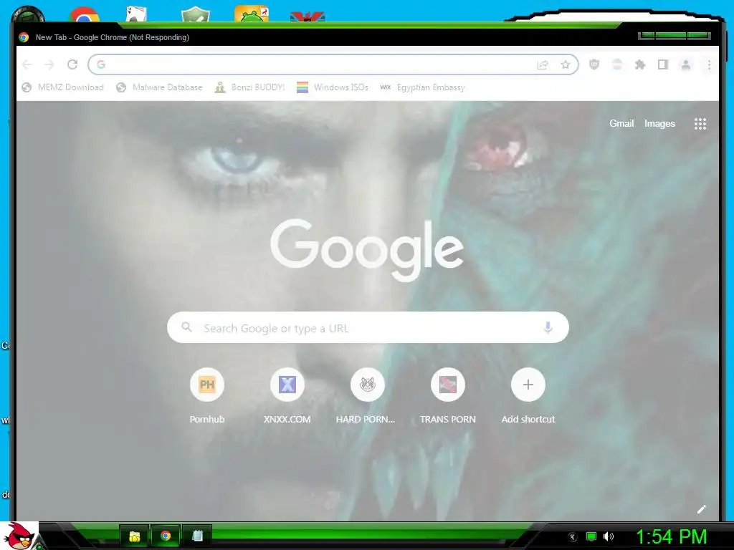
Task: Open the Start menu red bird button
Action: pyautogui.click(x=19, y=536)
